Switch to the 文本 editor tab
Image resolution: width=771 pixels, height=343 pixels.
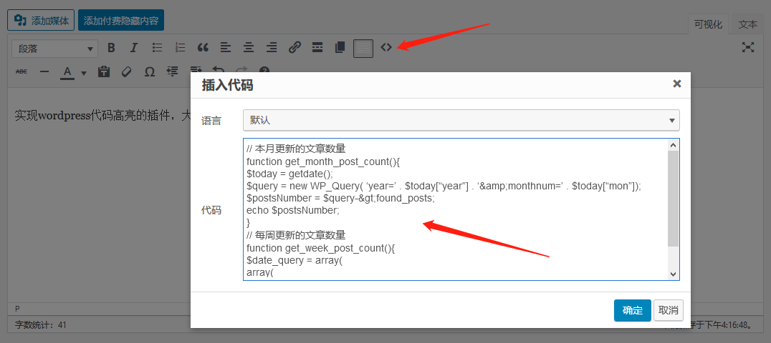pos(748,24)
